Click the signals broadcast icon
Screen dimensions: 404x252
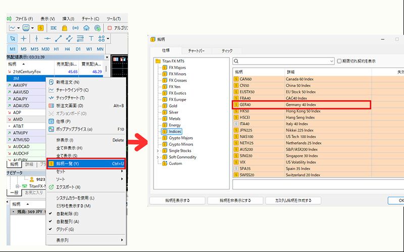76,28
